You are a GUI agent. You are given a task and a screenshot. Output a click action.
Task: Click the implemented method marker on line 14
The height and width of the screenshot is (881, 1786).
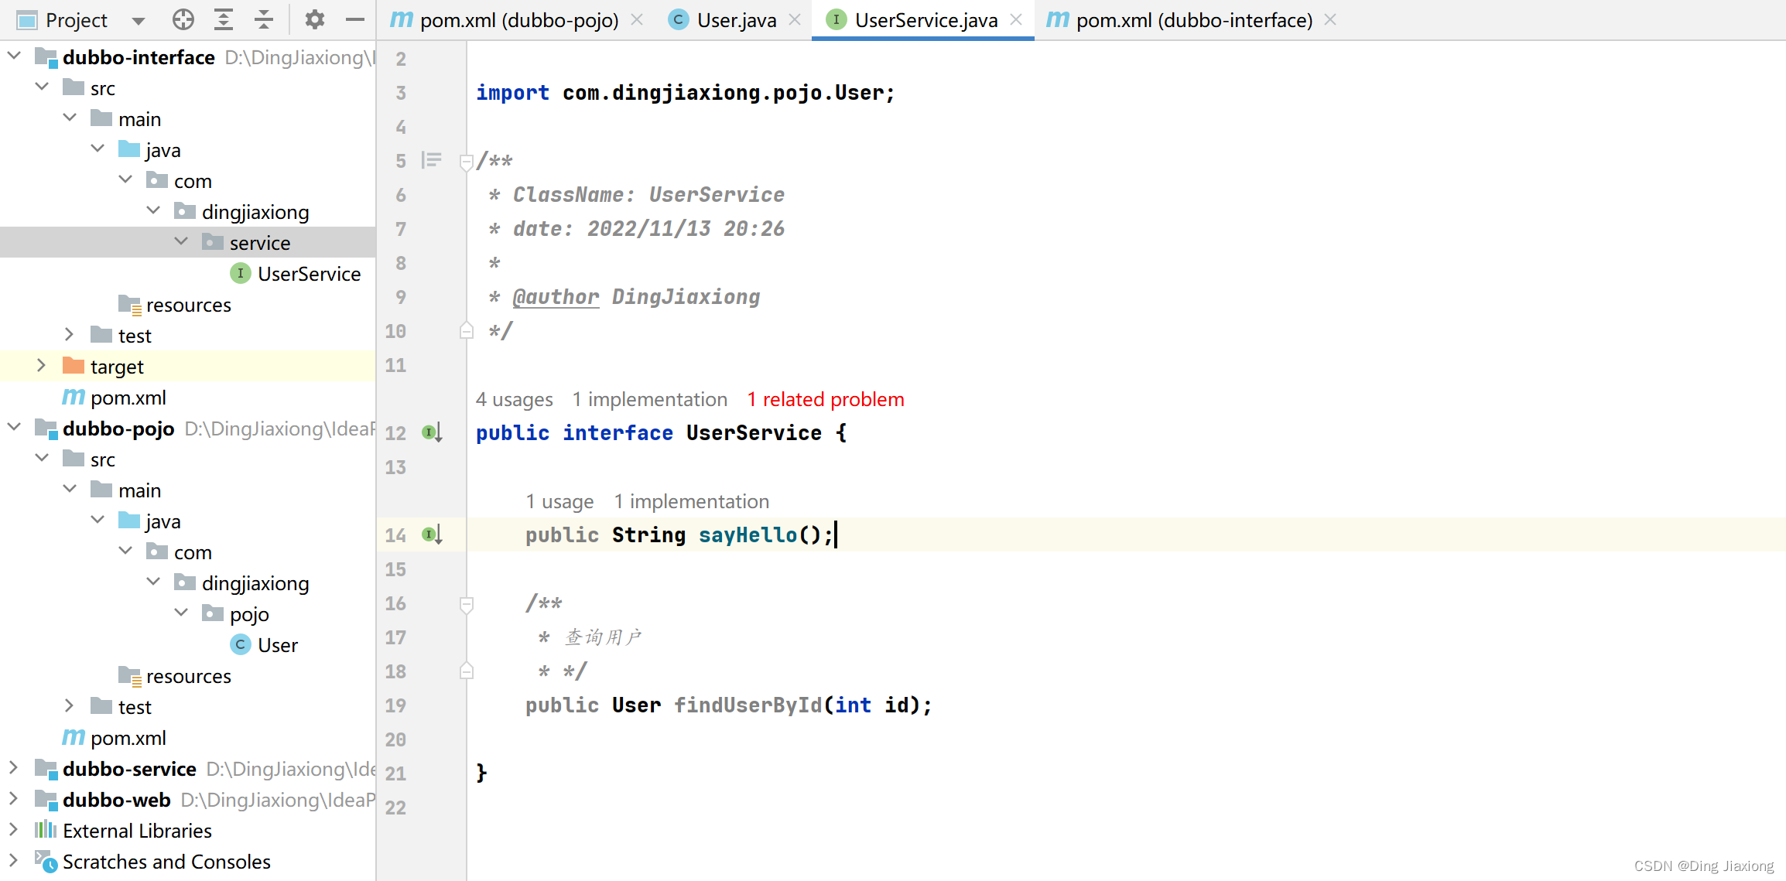pyautogui.click(x=432, y=534)
